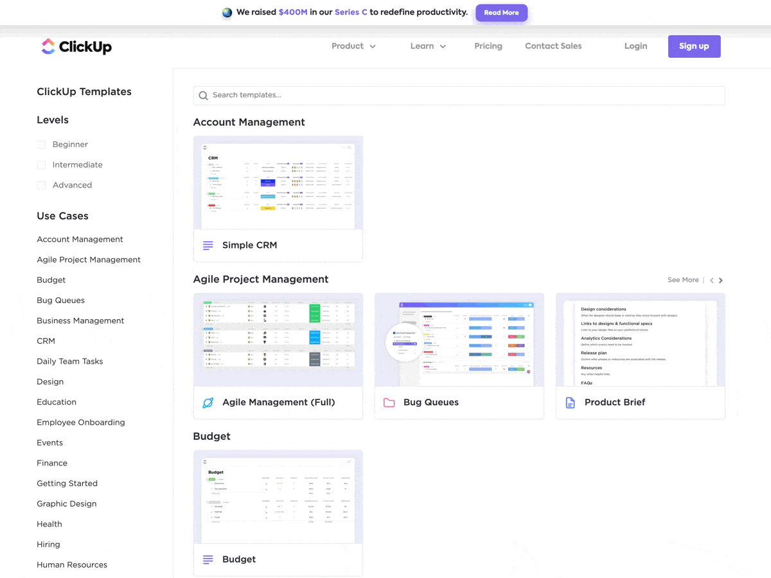The image size is (771, 578).
Task: Click the Product Brief document icon
Action: click(x=571, y=403)
